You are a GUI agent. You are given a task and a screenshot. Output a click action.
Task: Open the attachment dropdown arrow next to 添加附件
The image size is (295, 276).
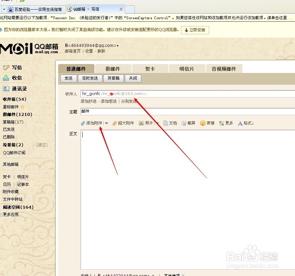[x=106, y=123]
